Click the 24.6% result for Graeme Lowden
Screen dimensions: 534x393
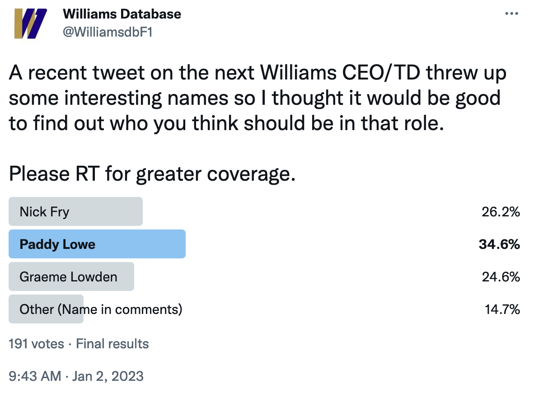pyautogui.click(x=501, y=277)
